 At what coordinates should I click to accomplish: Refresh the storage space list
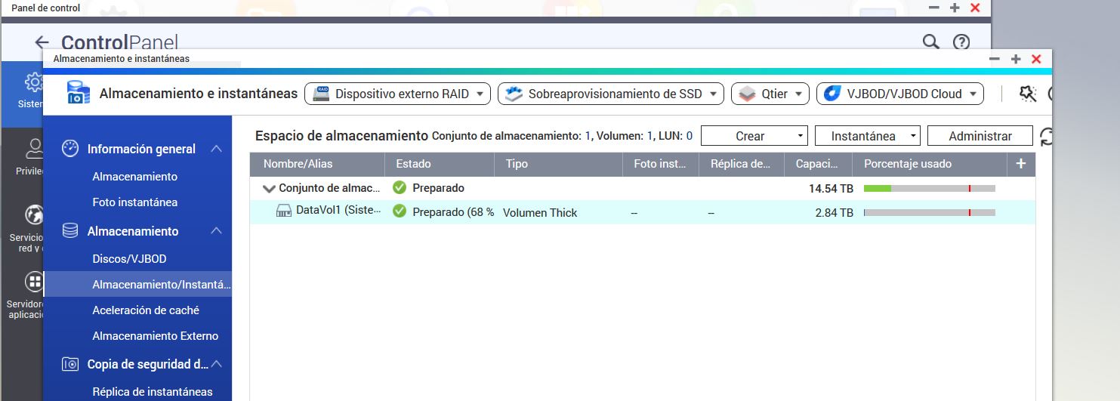click(x=1047, y=137)
